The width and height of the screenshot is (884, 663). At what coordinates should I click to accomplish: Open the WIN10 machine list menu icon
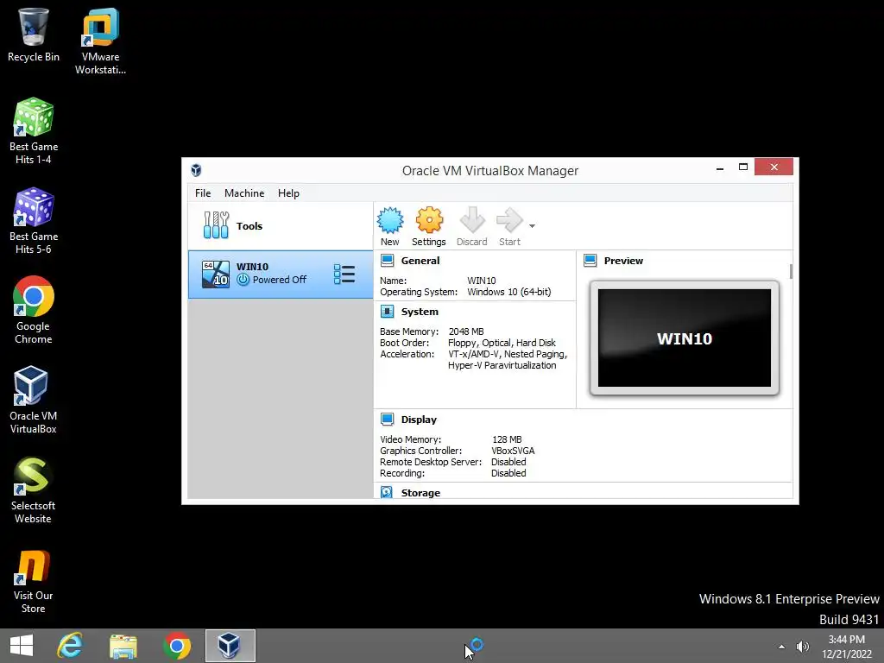(344, 275)
